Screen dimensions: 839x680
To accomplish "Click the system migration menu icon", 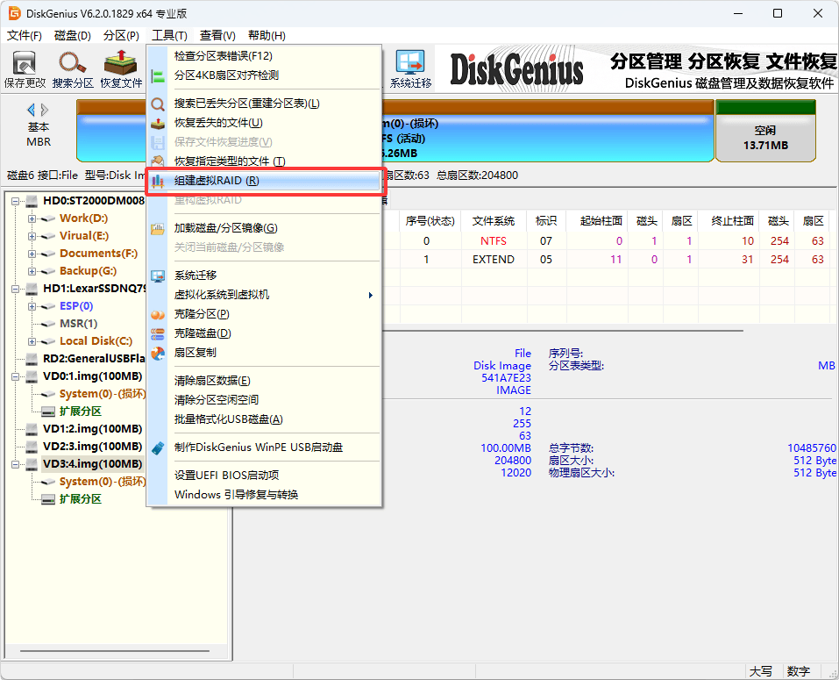I will coord(158,276).
